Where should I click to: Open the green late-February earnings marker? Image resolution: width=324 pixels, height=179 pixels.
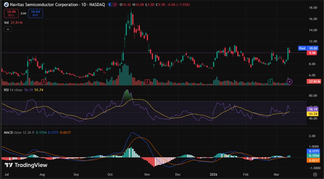click(x=270, y=82)
